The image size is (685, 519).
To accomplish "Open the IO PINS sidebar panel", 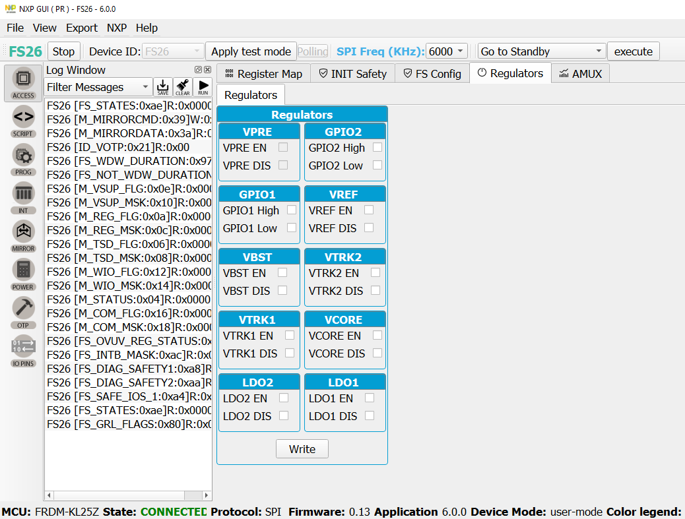I will click(22, 348).
